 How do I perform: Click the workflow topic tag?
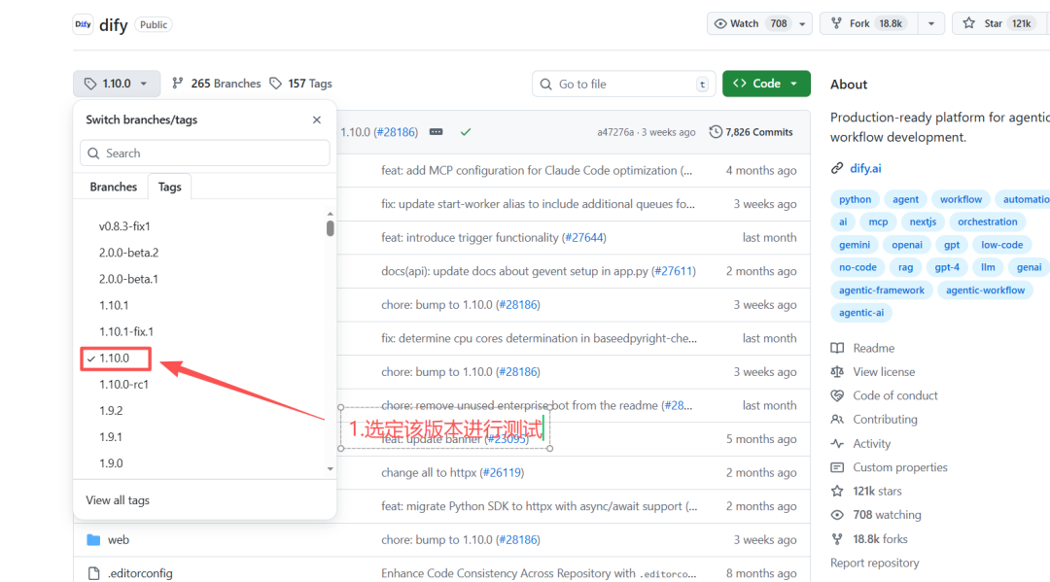pyautogui.click(x=961, y=199)
